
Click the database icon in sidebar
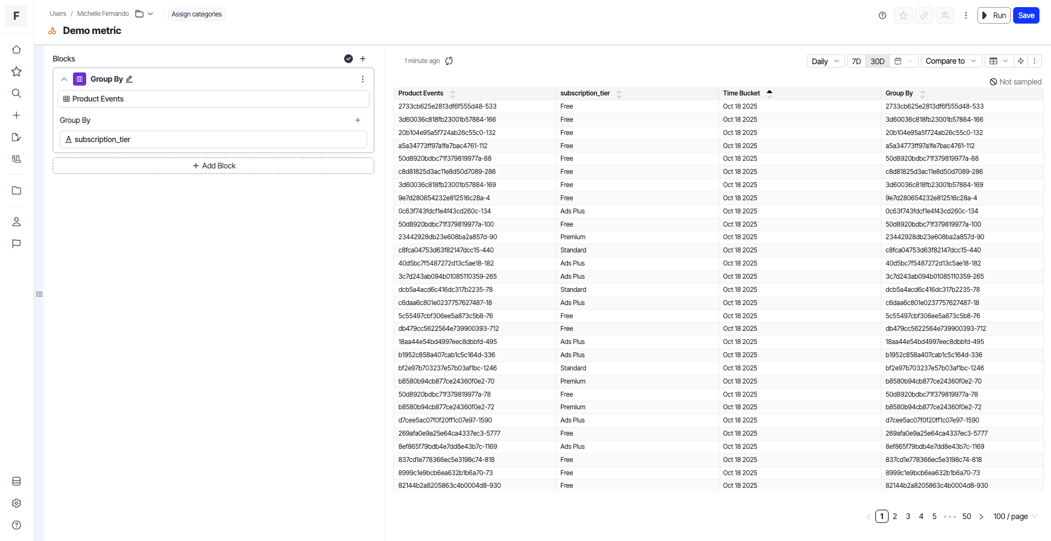(x=16, y=481)
